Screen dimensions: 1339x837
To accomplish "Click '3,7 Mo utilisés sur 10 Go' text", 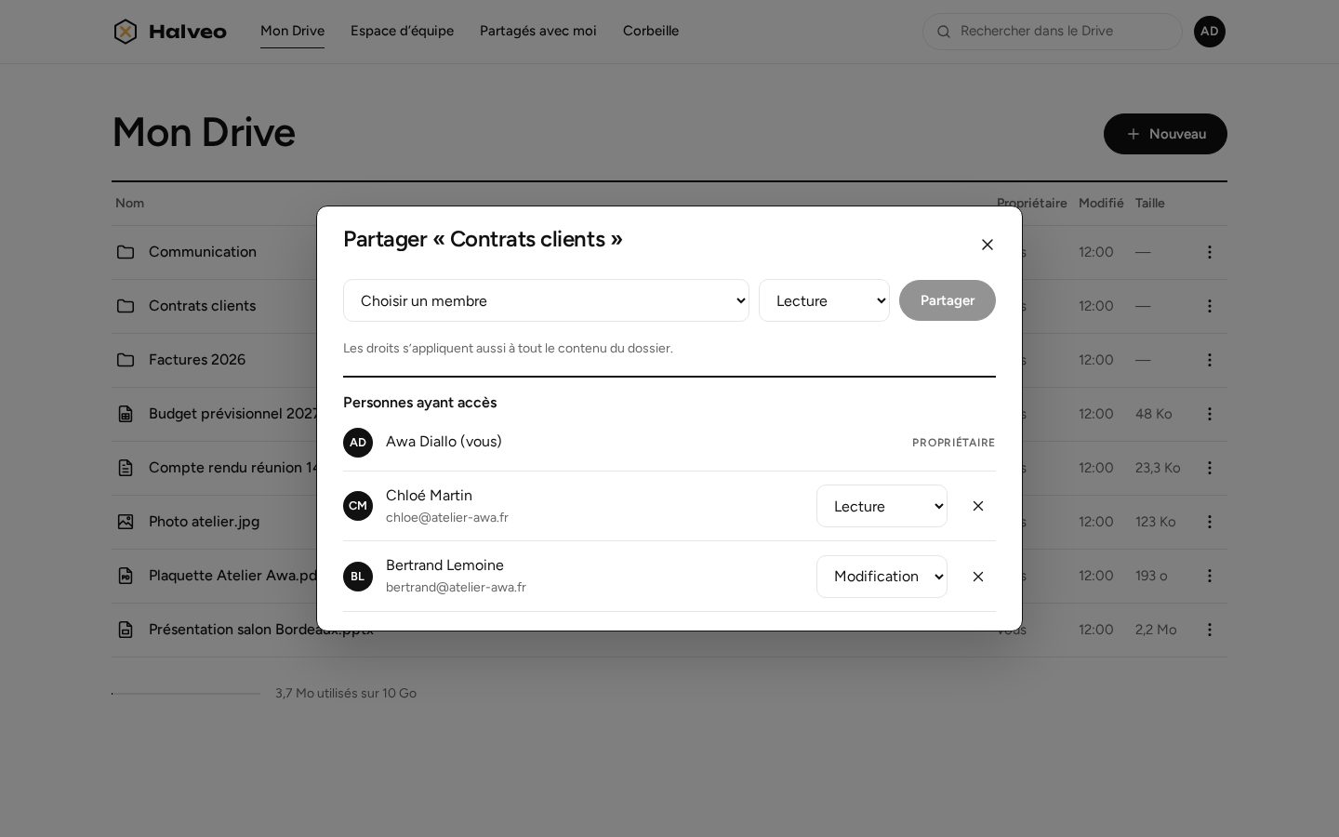I will [x=346, y=694].
